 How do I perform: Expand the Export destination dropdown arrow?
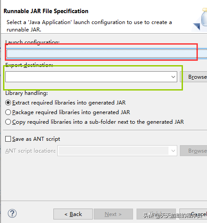tap(173, 77)
